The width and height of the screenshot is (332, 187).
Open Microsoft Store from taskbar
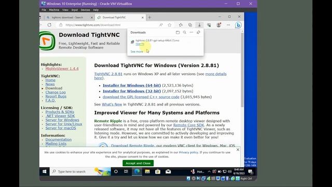[158, 171]
